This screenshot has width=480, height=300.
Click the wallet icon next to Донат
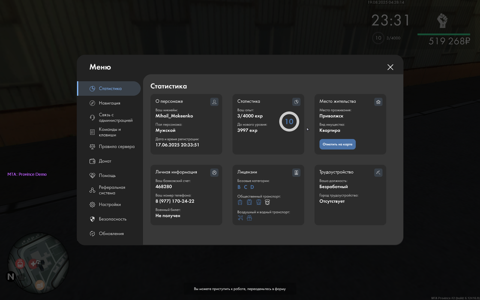coord(92,161)
